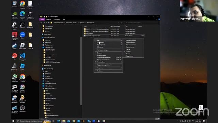Open Microsoft Edge from the taskbar
Image resolution: width=218 pixels, height=123 pixels.
click(x=59, y=121)
